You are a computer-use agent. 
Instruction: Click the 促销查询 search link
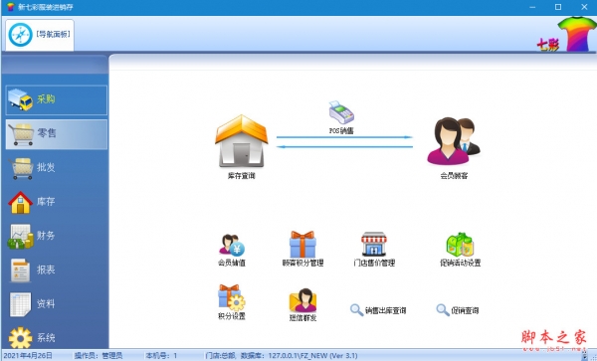pos(458,310)
